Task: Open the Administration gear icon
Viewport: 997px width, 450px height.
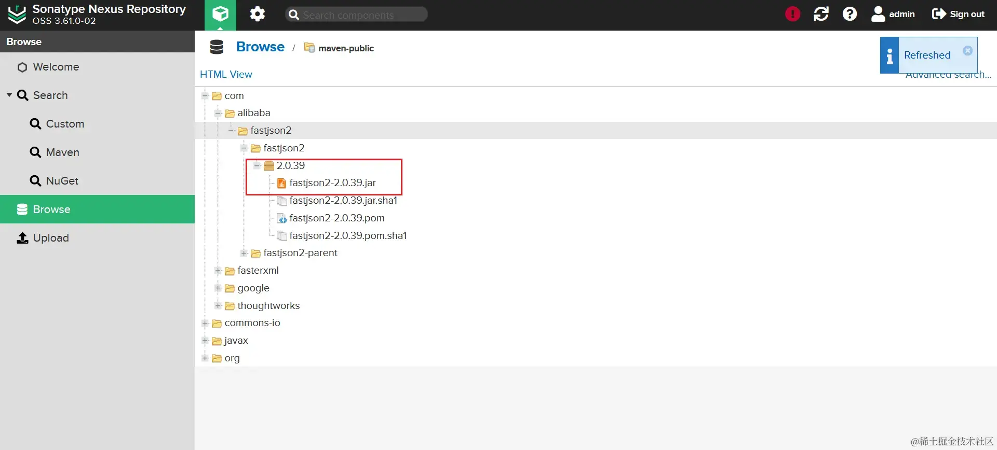Action: (x=257, y=14)
